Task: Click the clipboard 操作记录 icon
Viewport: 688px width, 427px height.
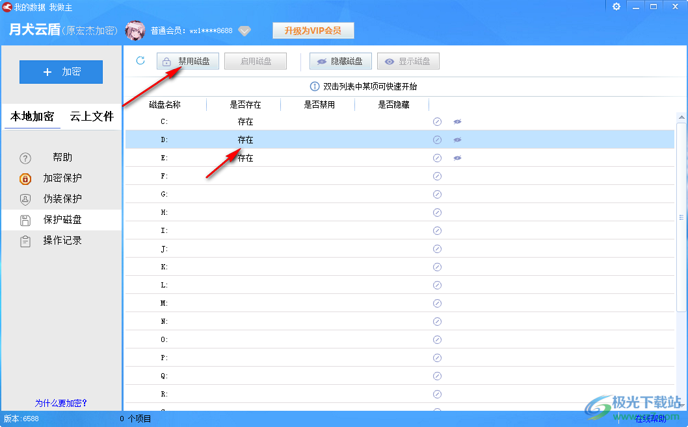Action: click(x=25, y=241)
